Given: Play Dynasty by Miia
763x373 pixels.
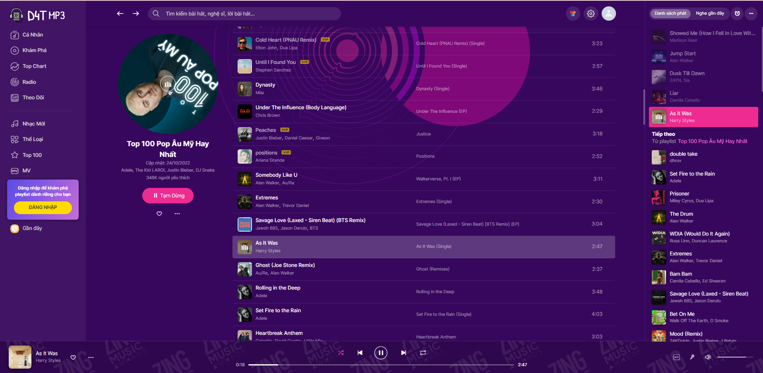Looking at the screenshot, I should click(424, 89).
